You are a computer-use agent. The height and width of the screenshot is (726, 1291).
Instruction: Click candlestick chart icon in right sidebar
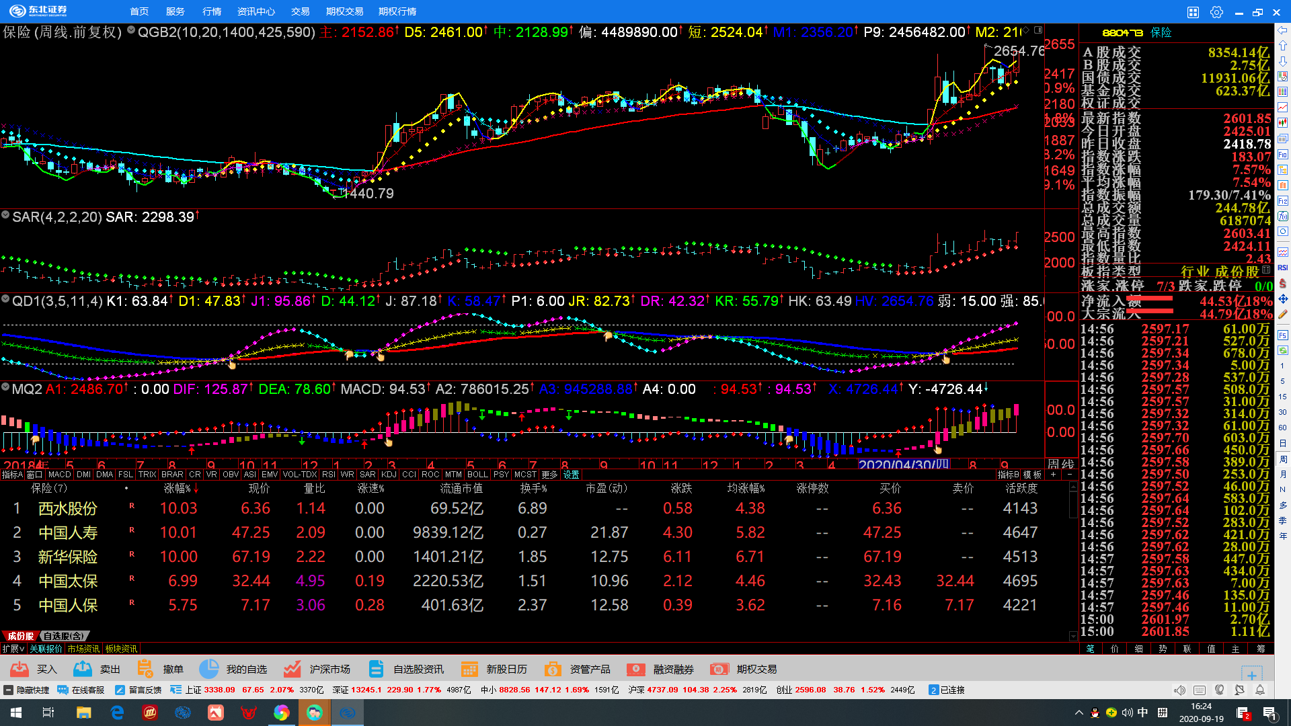tap(1283, 122)
